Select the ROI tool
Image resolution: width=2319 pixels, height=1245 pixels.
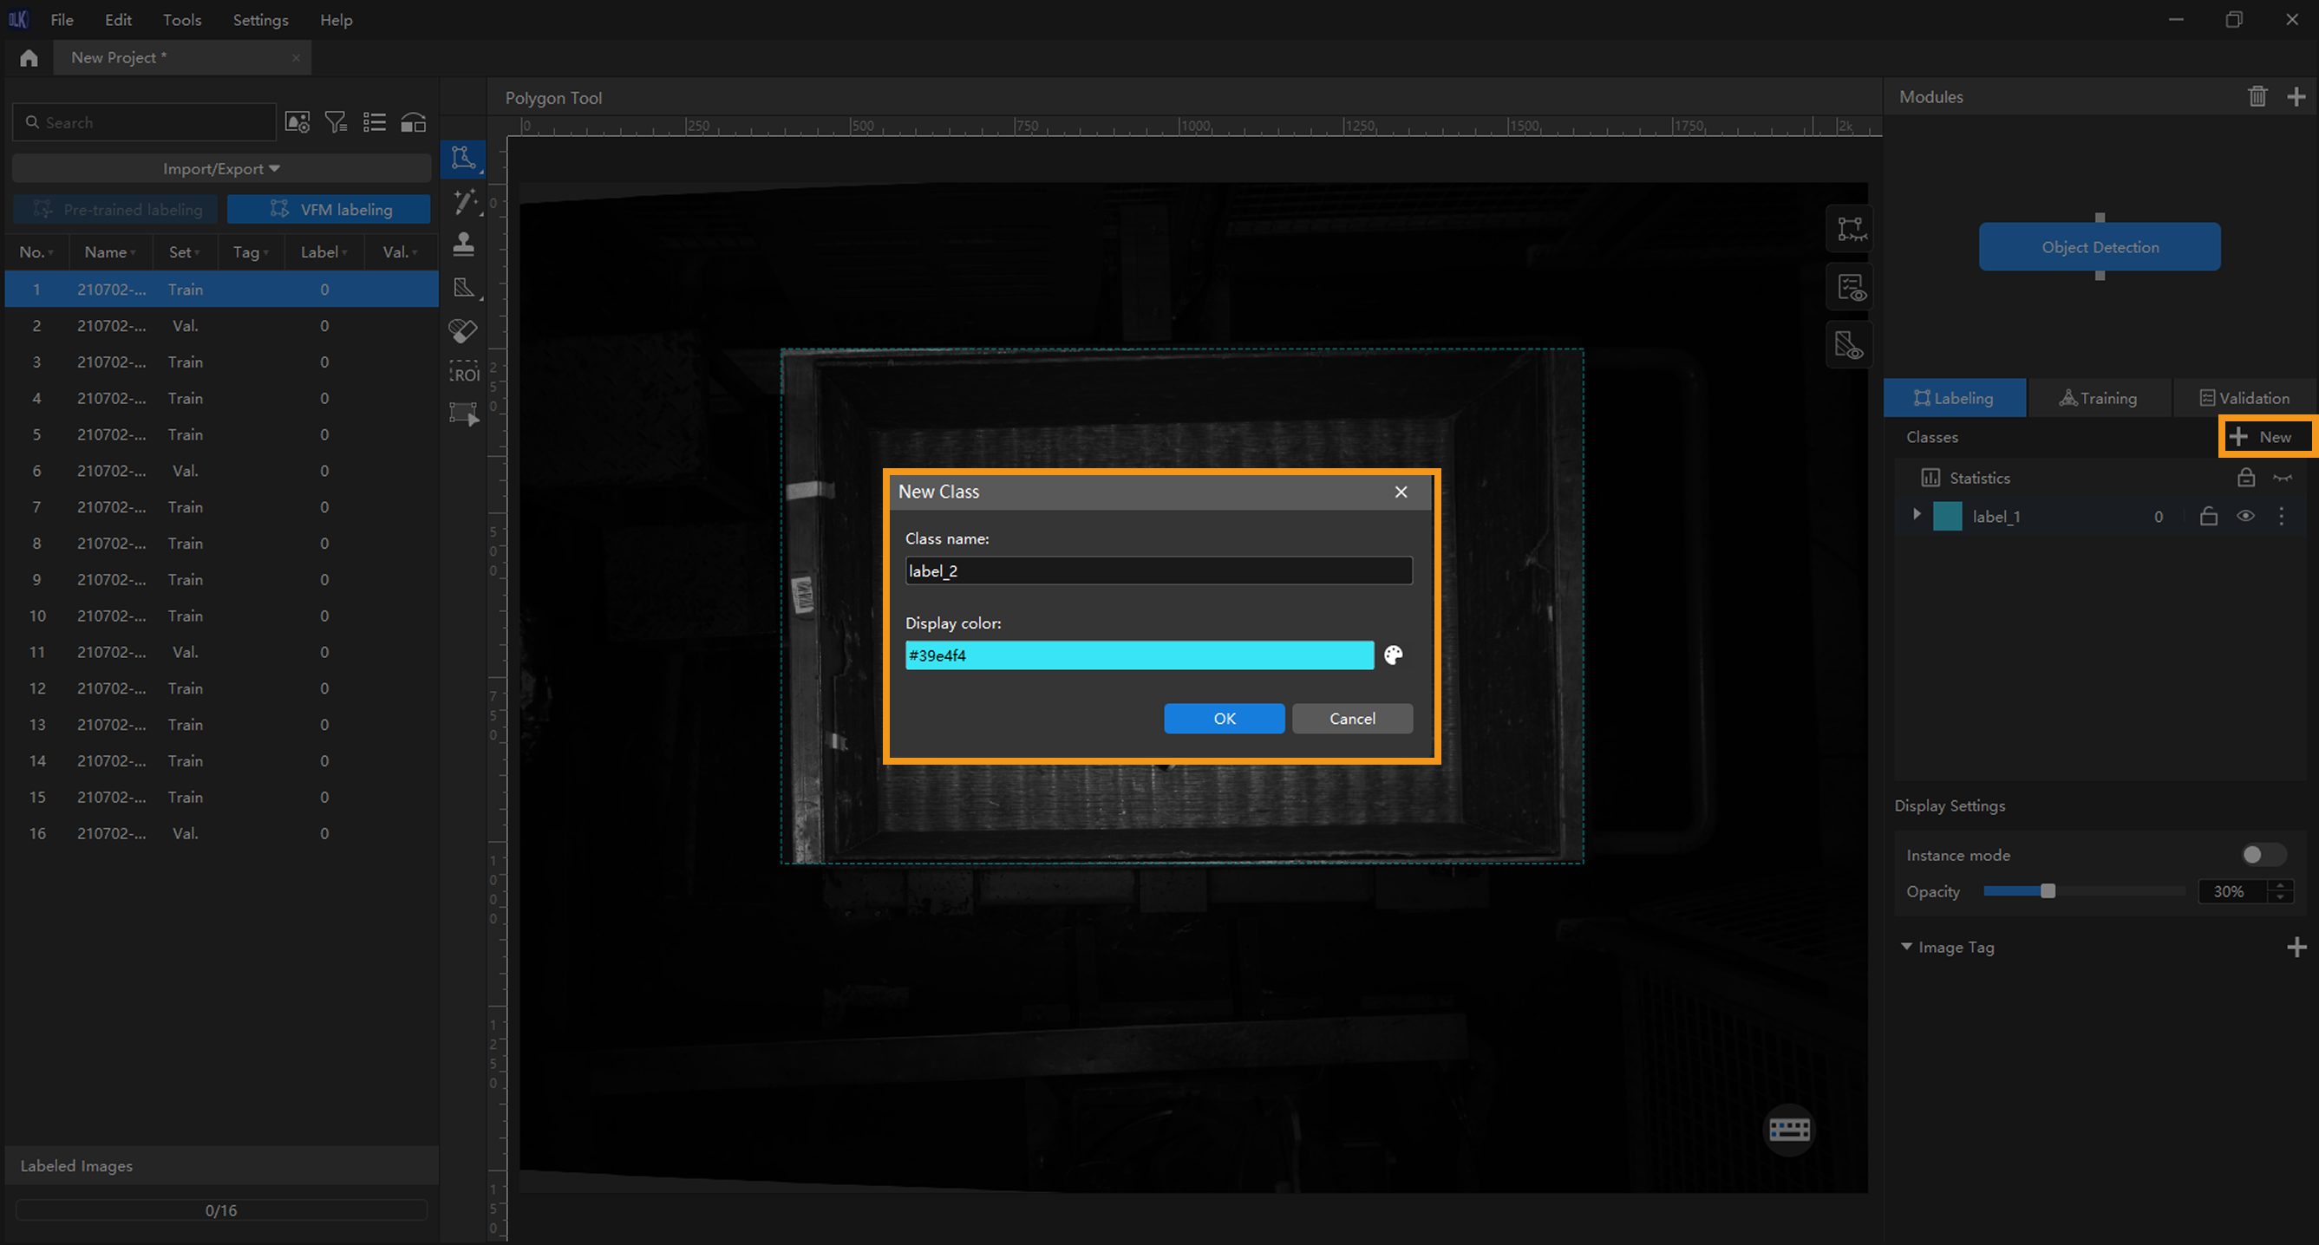(464, 373)
